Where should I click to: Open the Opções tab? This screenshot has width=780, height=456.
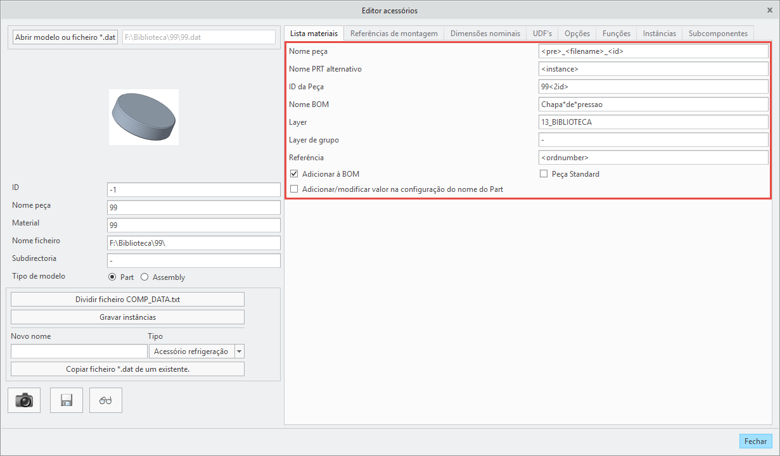click(x=577, y=34)
